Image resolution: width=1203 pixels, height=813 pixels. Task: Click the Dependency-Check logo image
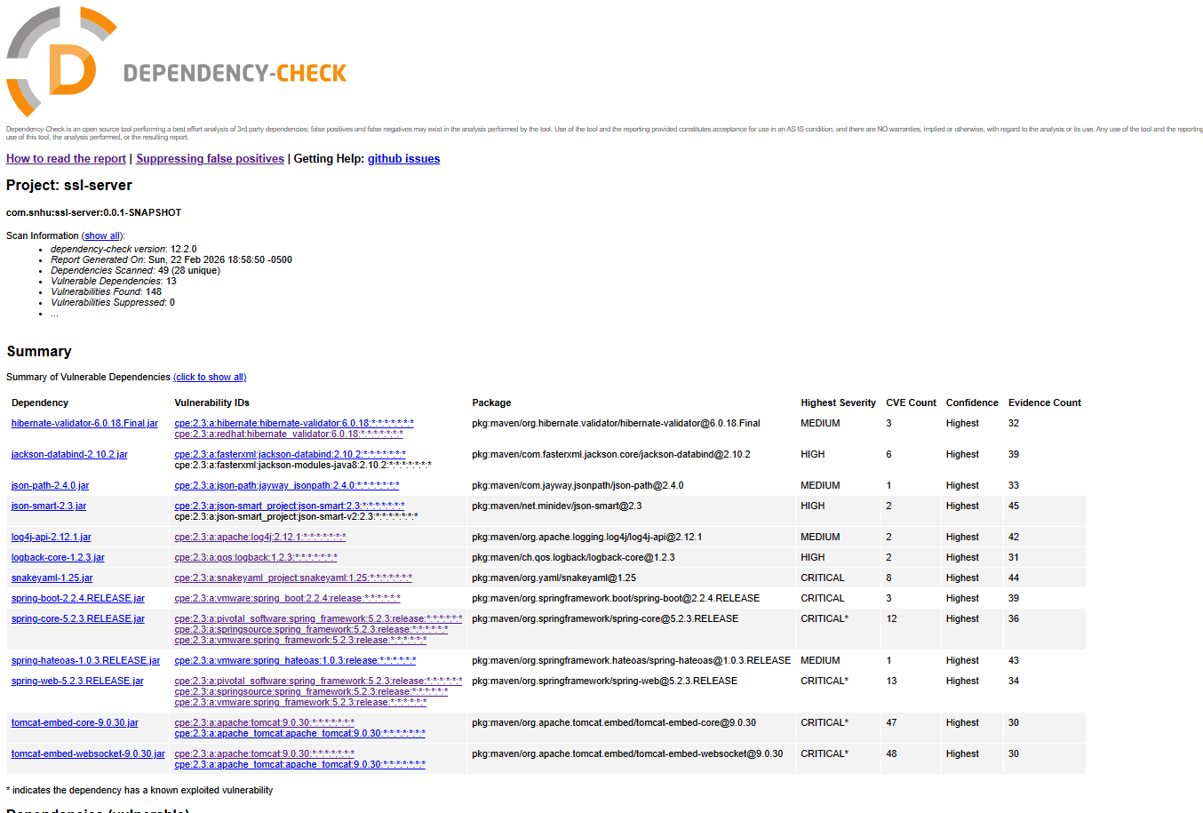[176, 62]
